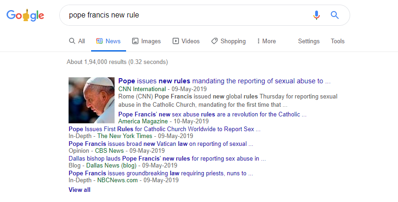
Task: Click the Pope Francis photo thumbnail
Action: [x=92, y=100]
